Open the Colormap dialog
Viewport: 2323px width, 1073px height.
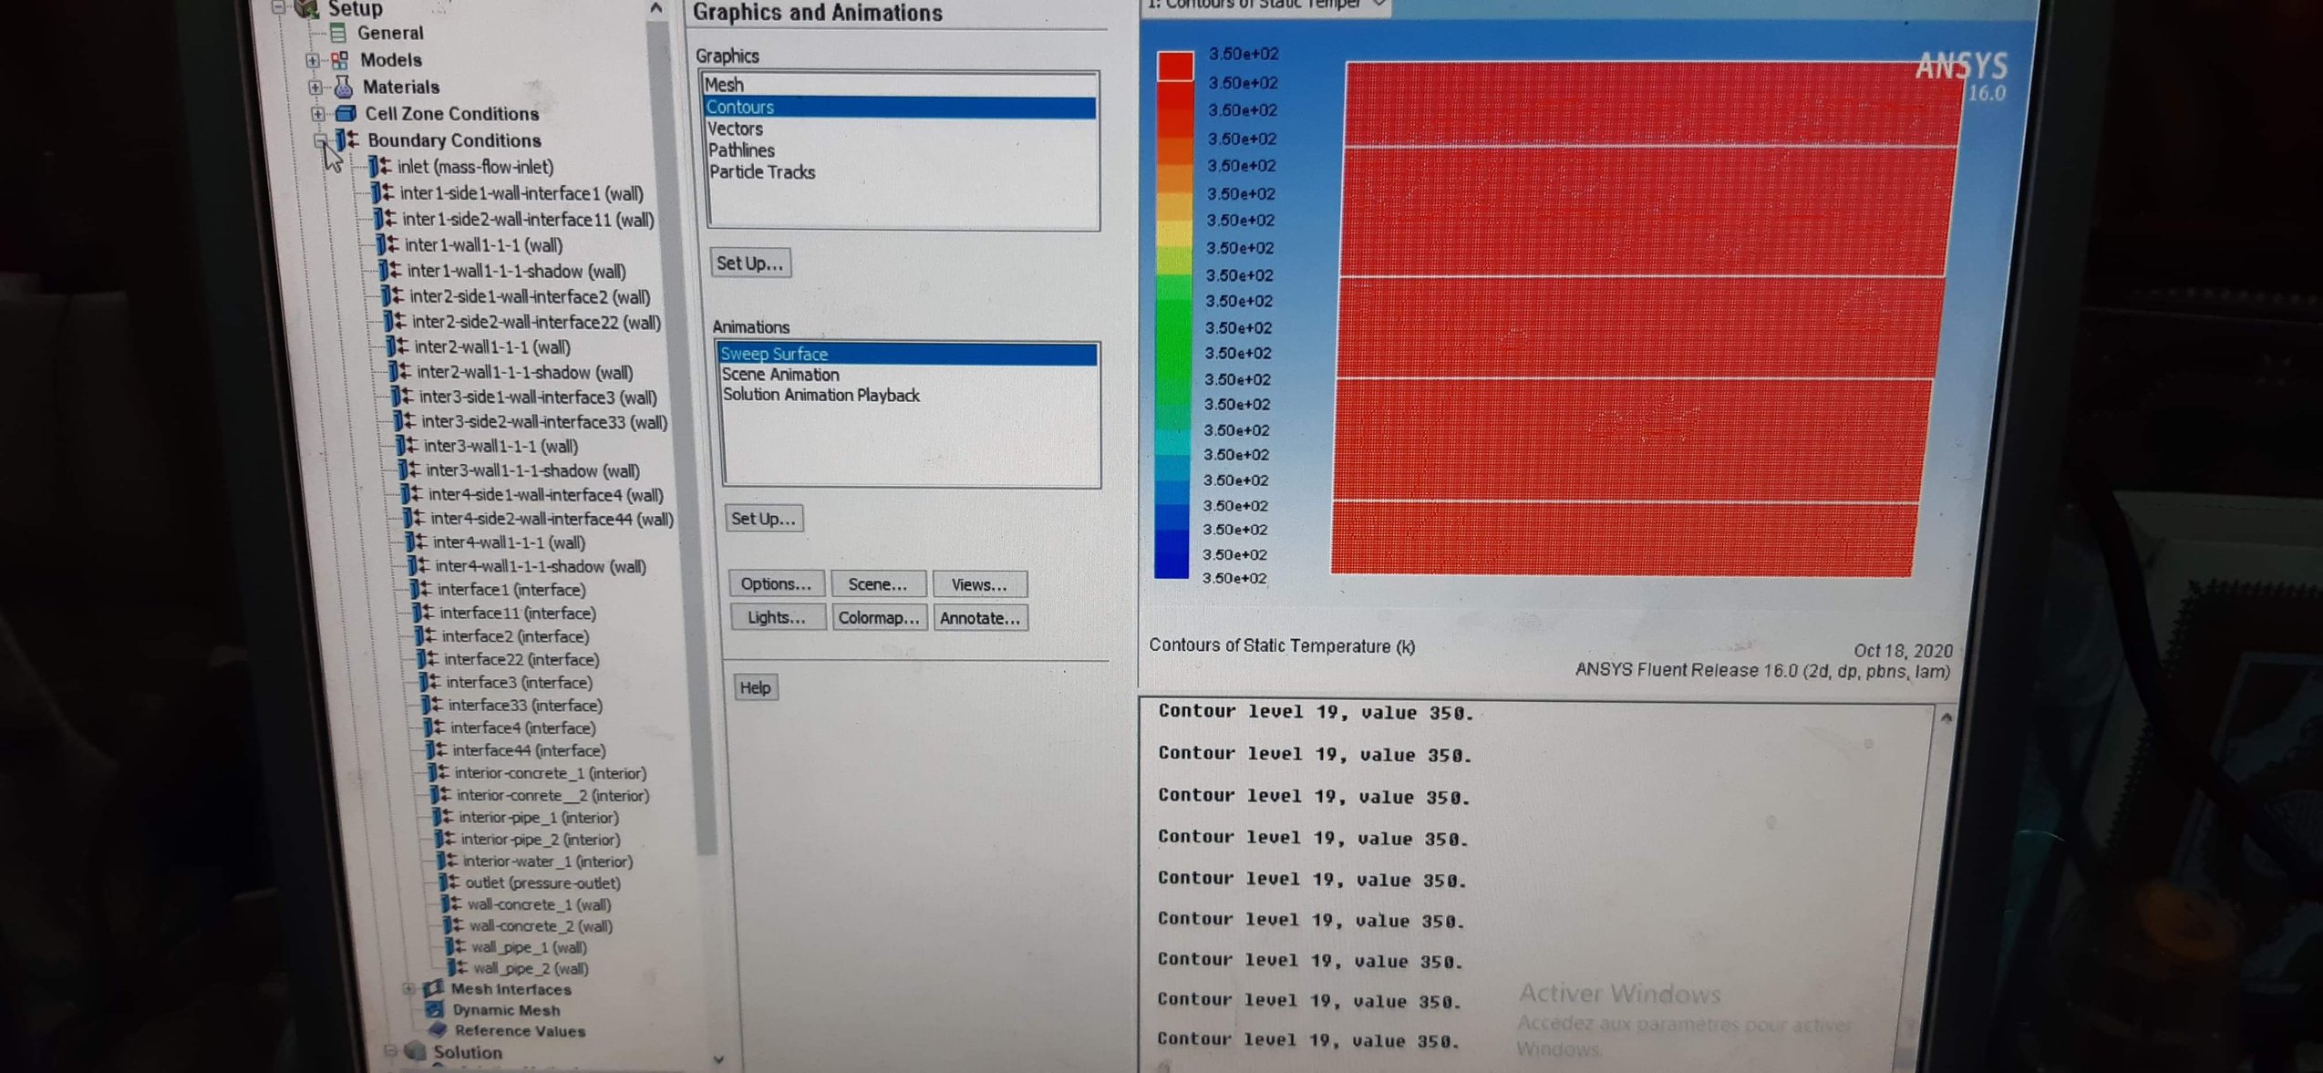pos(879,618)
